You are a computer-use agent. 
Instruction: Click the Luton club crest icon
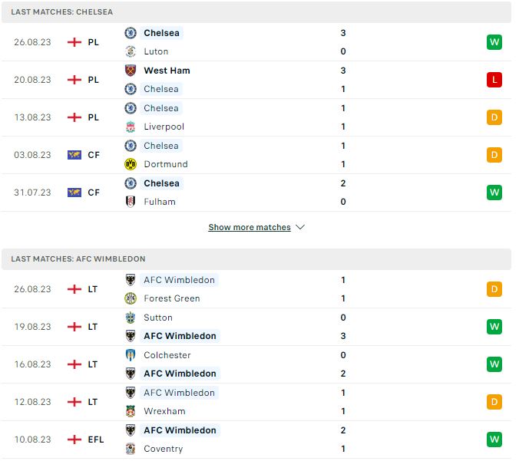click(131, 51)
